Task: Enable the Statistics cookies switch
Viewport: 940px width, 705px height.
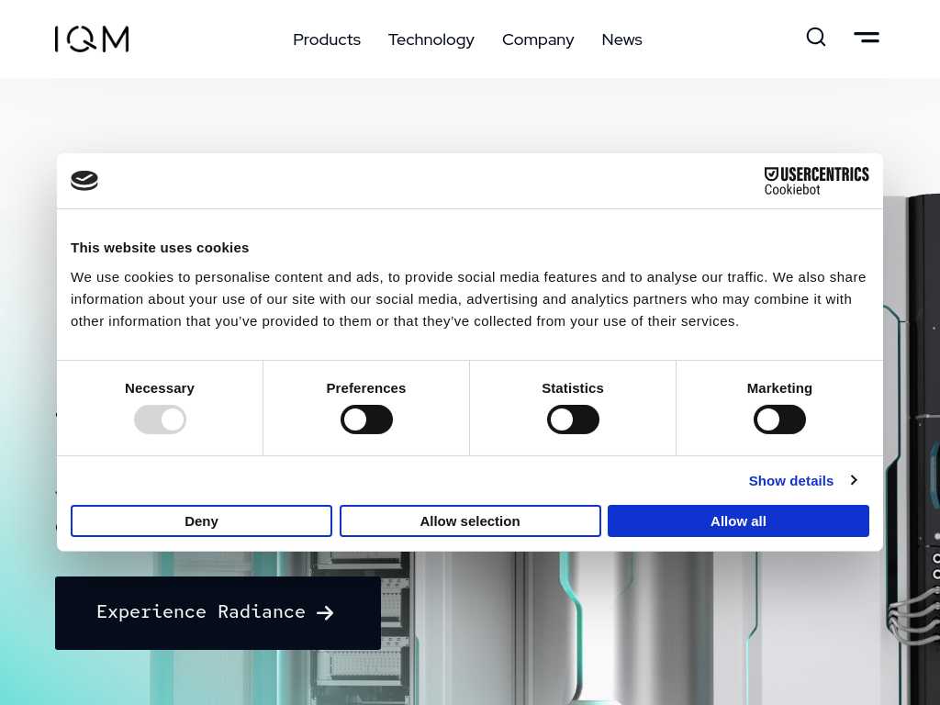Action: click(x=573, y=420)
